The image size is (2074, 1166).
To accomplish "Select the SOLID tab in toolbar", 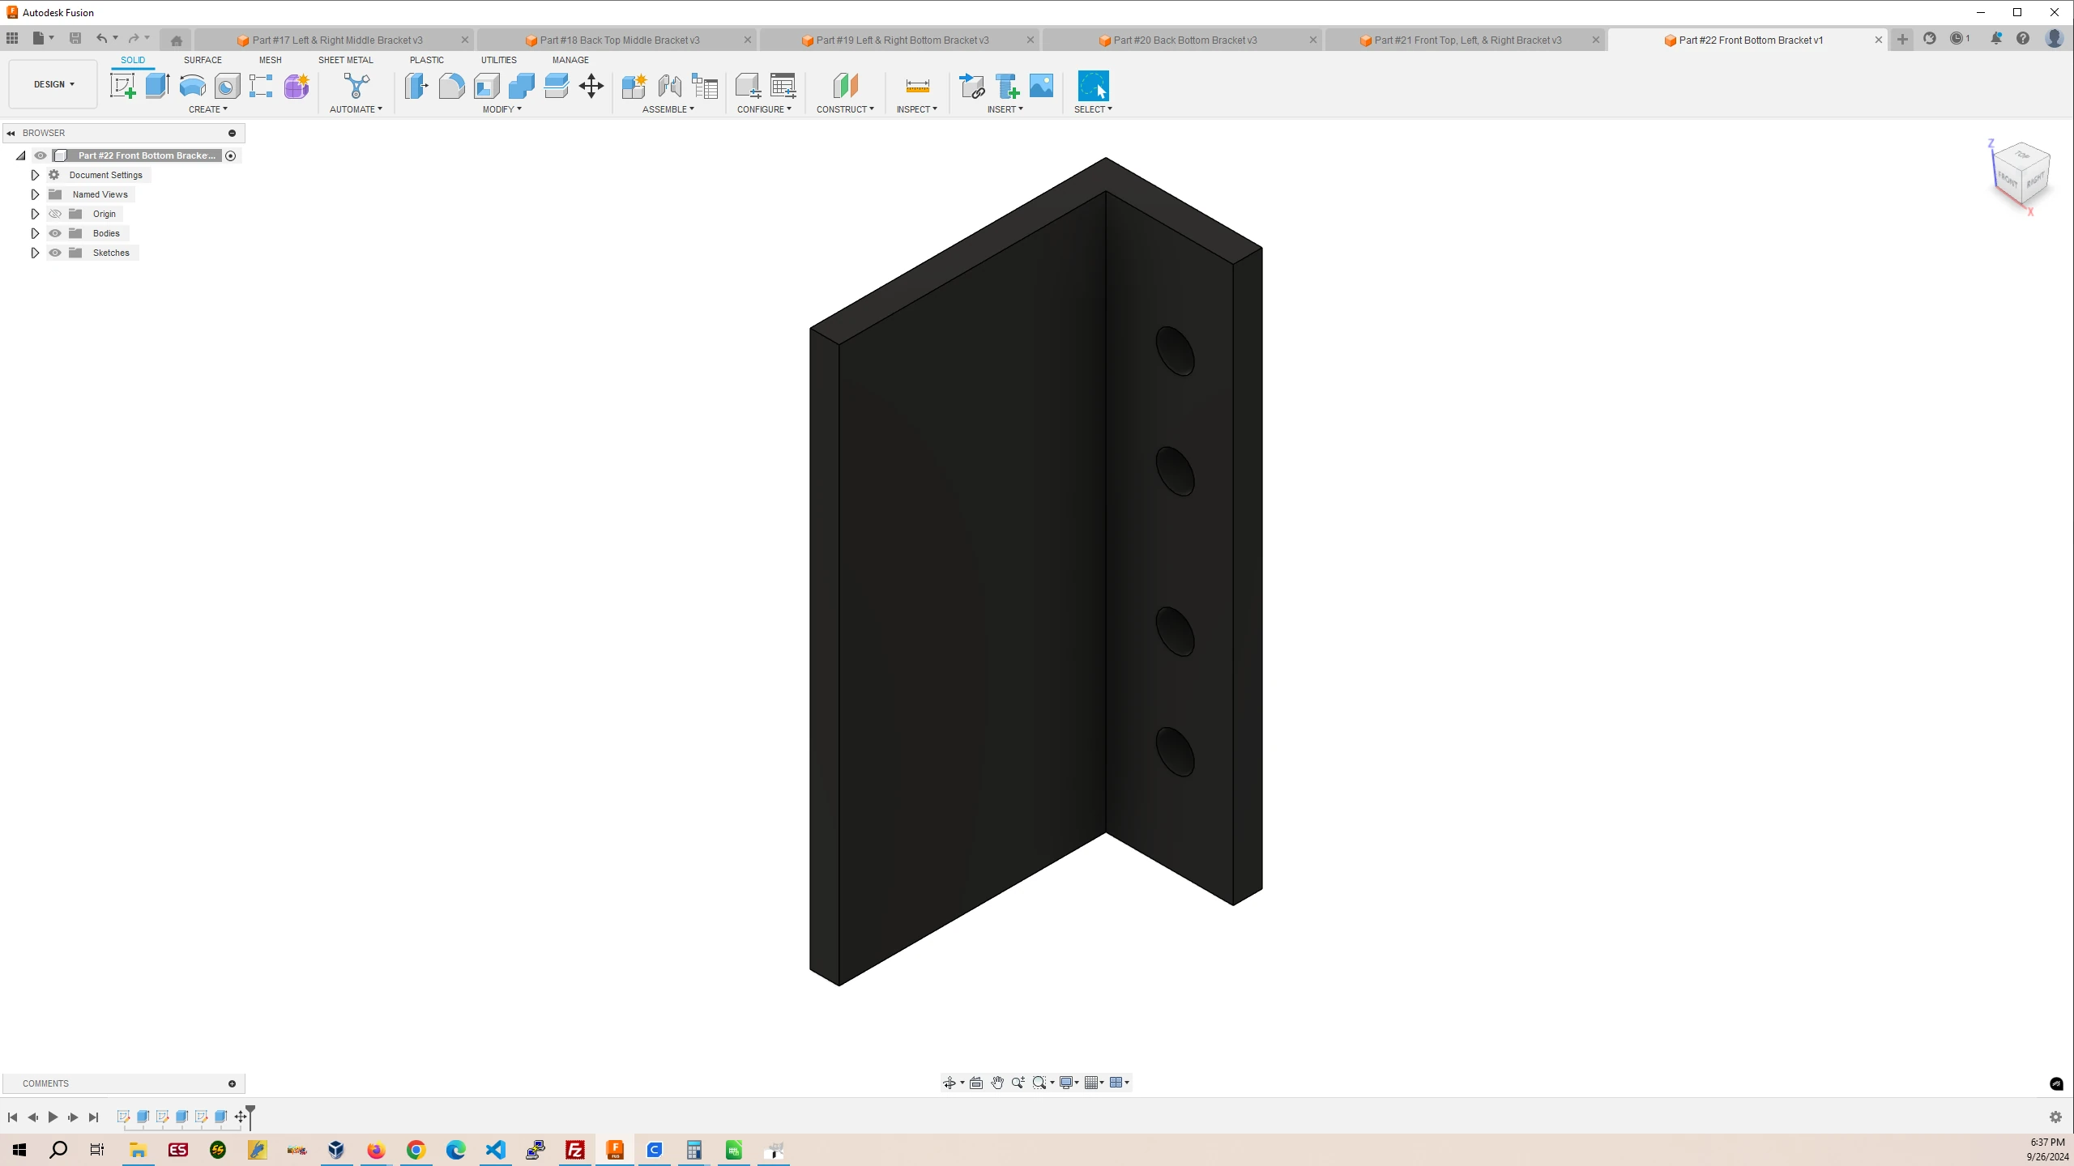I will click(x=133, y=58).
